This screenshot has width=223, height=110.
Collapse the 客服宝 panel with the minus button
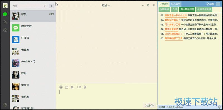tap(218, 4)
